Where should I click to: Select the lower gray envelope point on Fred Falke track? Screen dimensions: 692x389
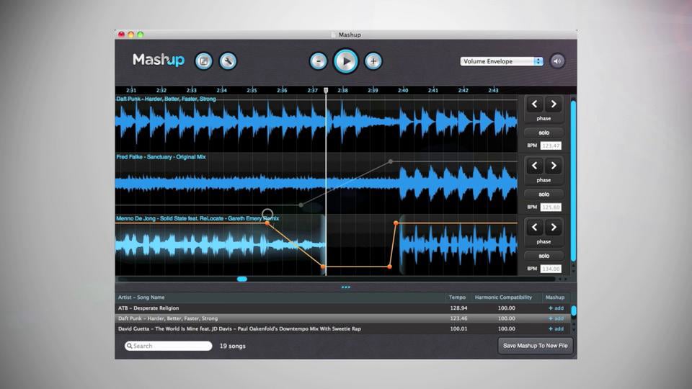point(301,205)
